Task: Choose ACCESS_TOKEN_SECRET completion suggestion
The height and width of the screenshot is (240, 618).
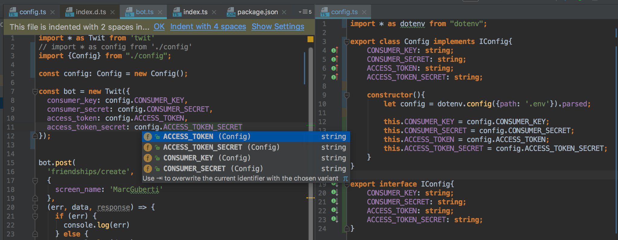Action: click(246, 147)
